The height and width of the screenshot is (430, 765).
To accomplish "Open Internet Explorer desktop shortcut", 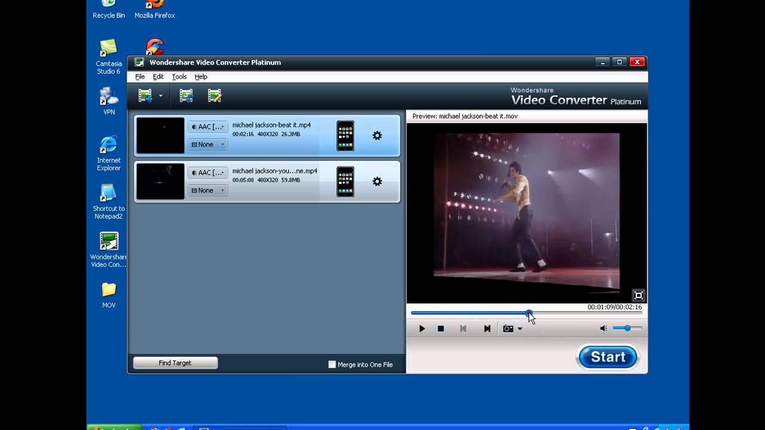I will pos(109,154).
